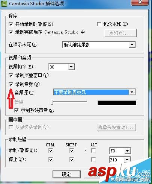Toggle 开始录制时暂停 checkbox
Screen dimensions: 152x184
(x=11, y=24)
